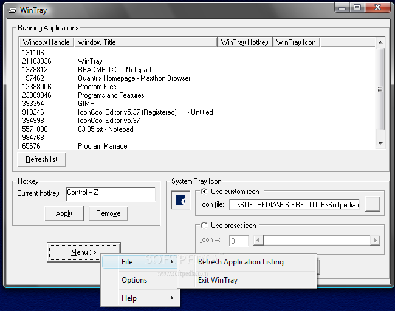Screen dimensions: 395x311
Task: Click the application list scrollbar thumb
Action: pos(380,89)
